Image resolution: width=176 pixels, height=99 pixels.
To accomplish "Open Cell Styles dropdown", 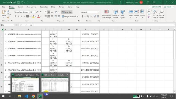I will click(122, 14).
